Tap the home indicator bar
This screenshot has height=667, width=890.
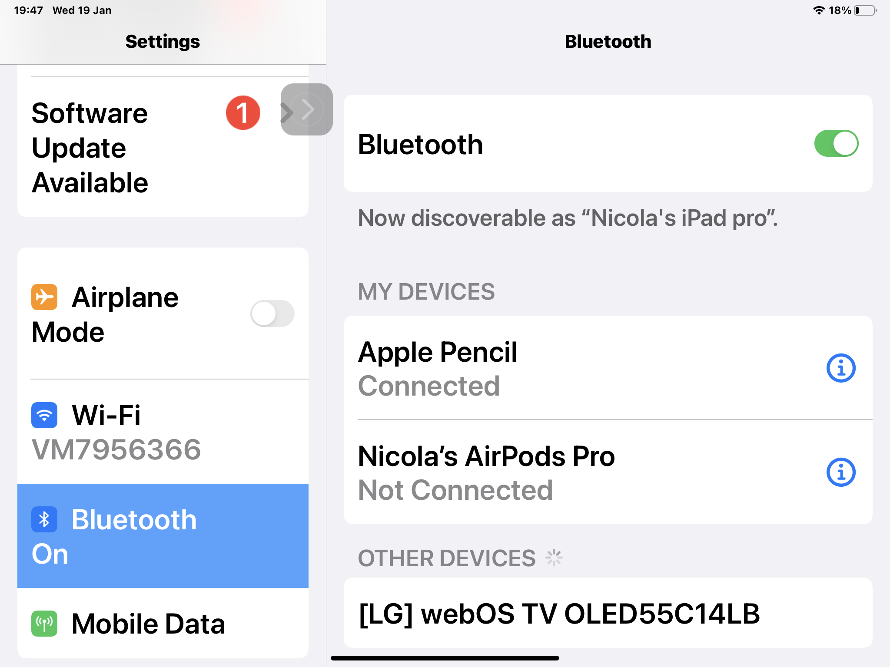coord(445,658)
